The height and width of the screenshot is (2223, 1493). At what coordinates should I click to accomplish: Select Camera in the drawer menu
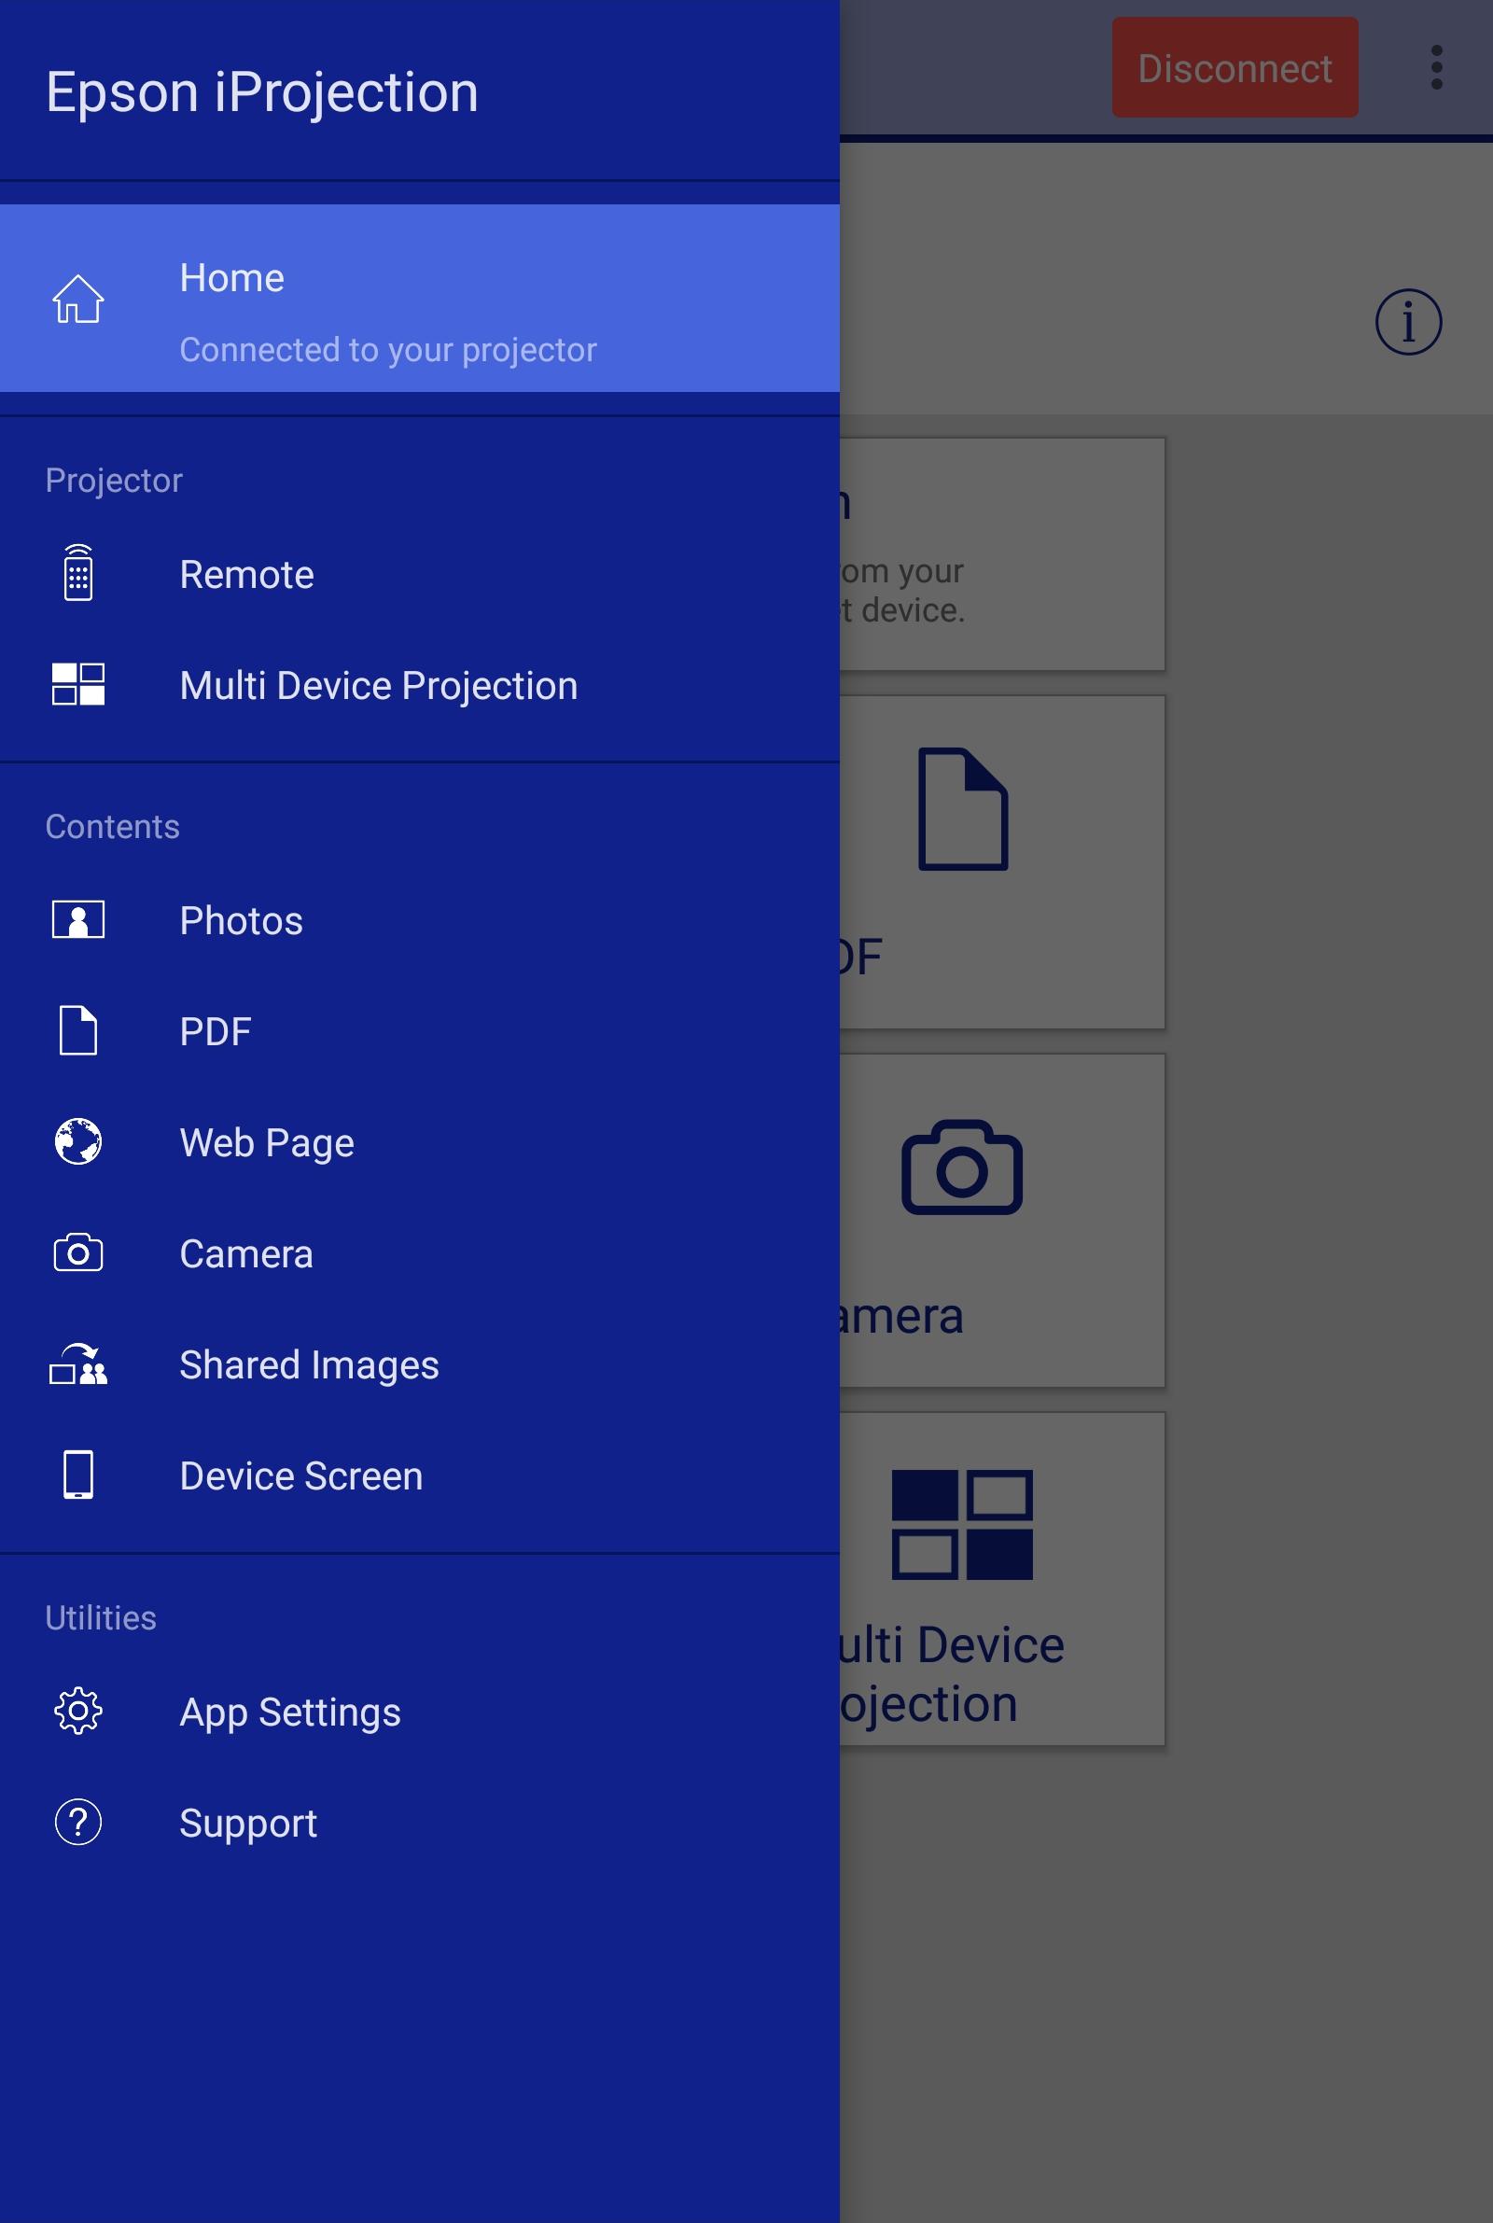(x=420, y=1254)
